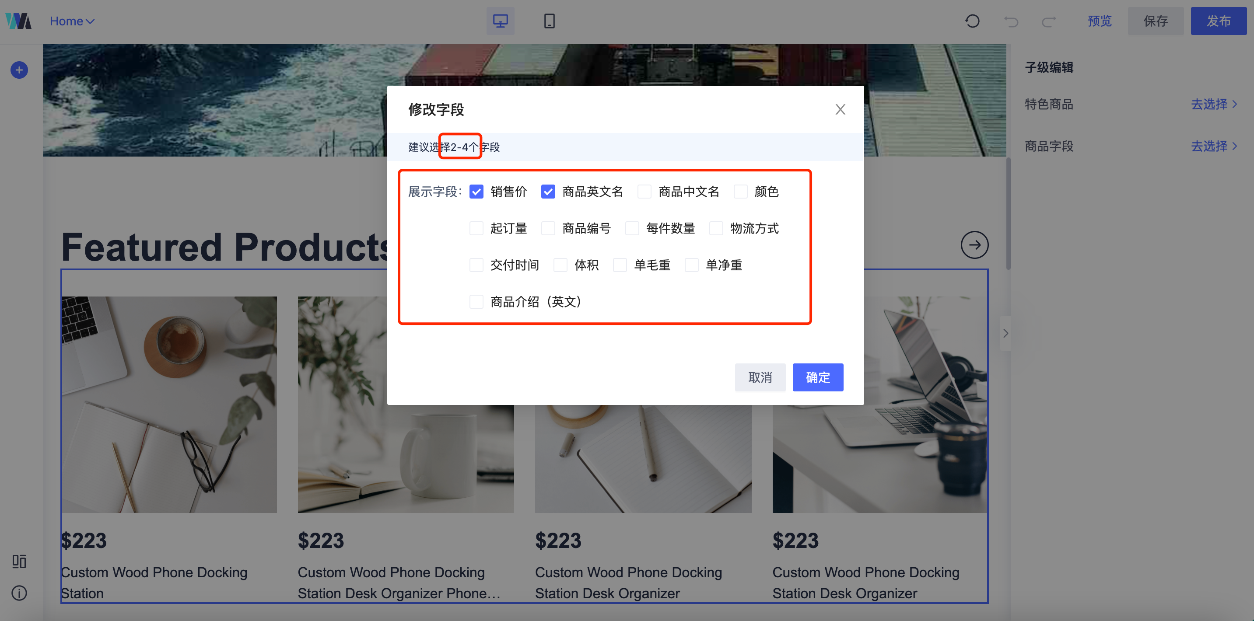The width and height of the screenshot is (1254, 621).
Task: Tick the 商品介绍（英文）checkbox
Action: [476, 302]
